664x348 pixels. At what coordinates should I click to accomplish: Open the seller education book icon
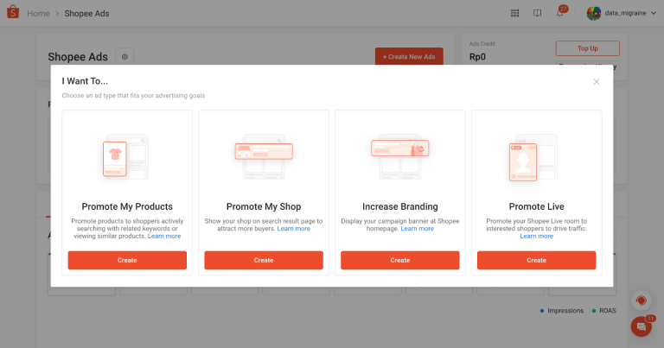coord(537,13)
